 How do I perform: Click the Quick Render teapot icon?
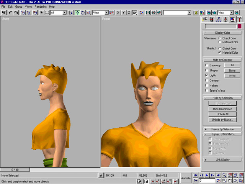tap(214, 13)
